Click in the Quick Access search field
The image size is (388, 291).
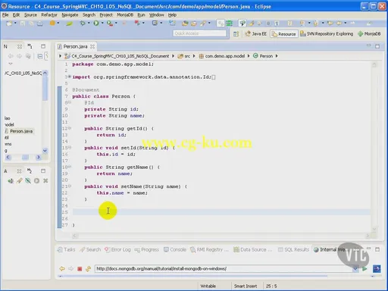[199, 33]
